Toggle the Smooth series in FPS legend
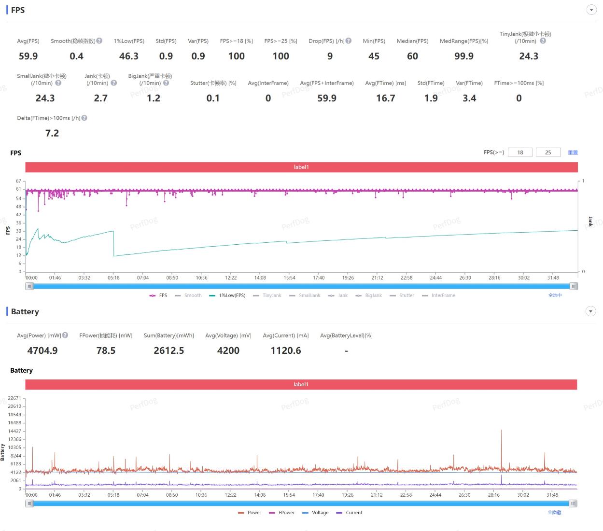This screenshot has height=531, width=603. 188,295
